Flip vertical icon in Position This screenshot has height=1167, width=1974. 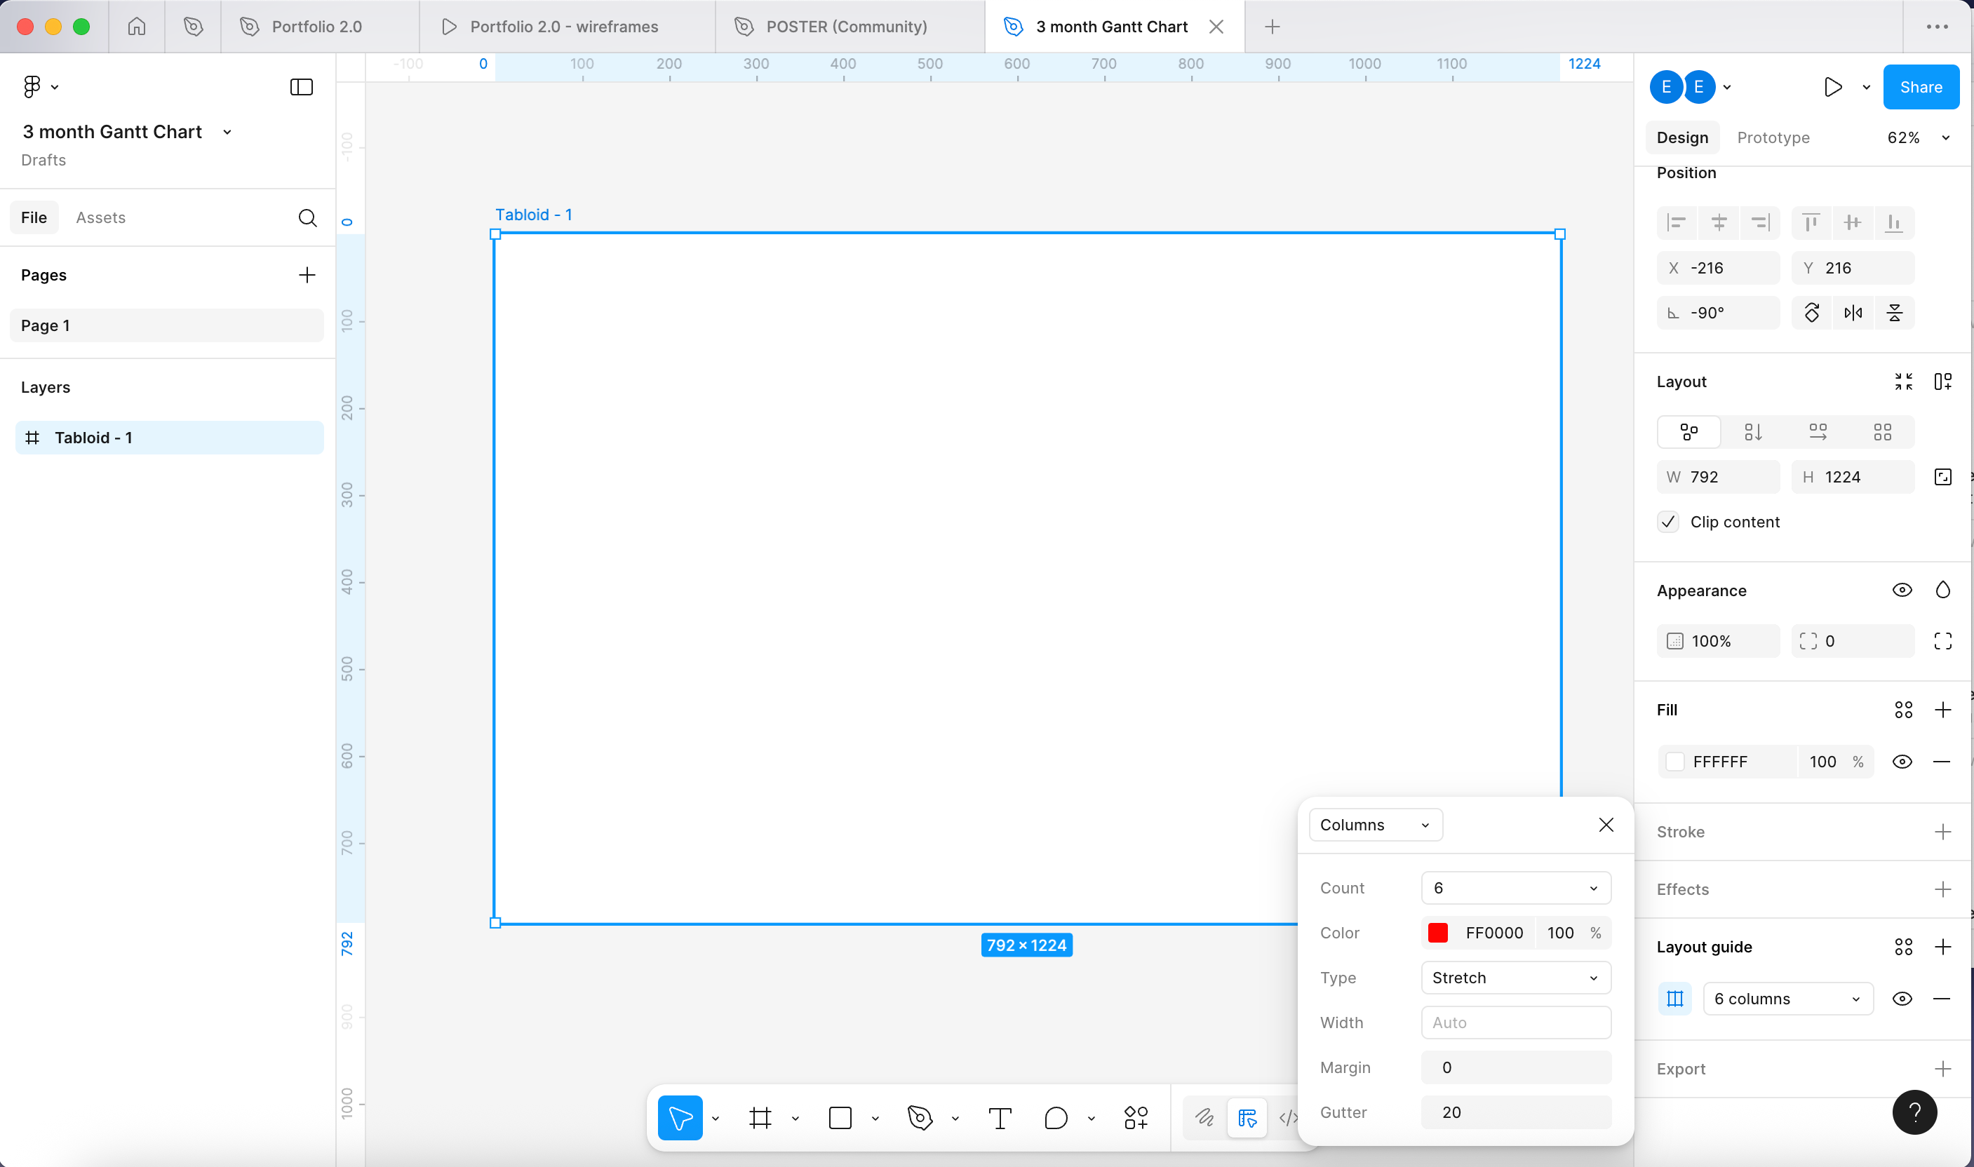(x=1895, y=313)
